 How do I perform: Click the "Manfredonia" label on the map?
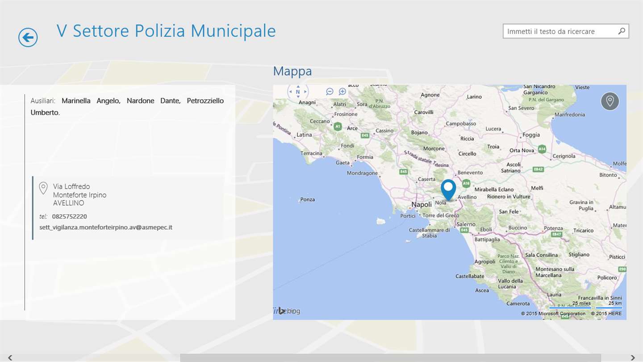[x=569, y=115]
